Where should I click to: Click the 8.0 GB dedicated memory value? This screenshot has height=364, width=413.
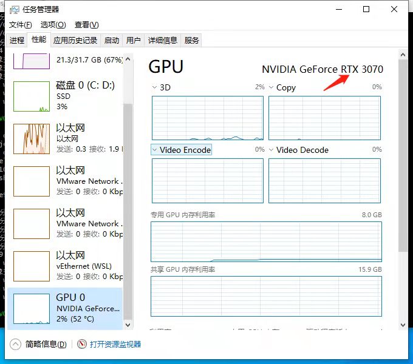(x=372, y=215)
